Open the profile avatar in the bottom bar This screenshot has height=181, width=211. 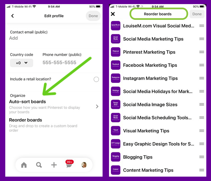tap(84, 165)
